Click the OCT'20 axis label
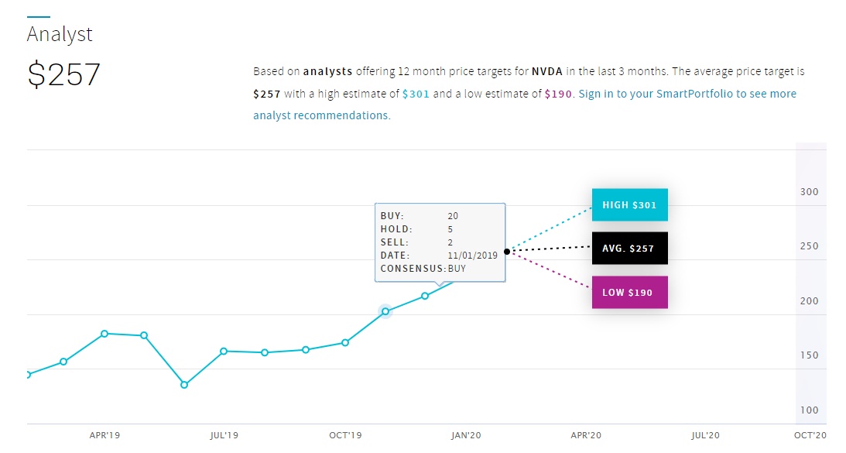The image size is (846, 453). click(x=810, y=436)
